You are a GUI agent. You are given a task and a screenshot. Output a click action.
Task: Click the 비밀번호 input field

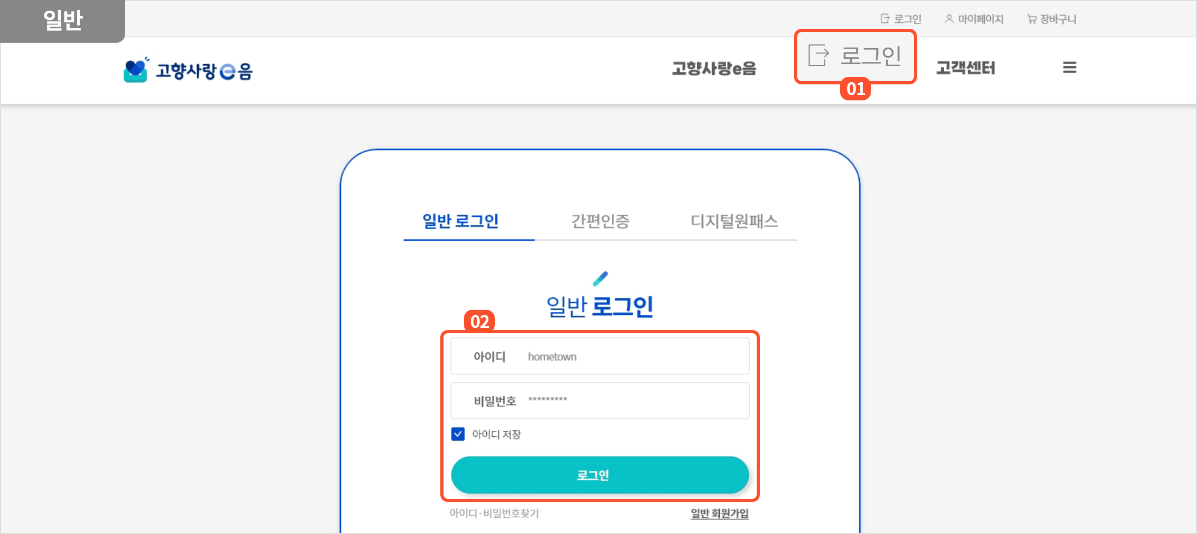coord(631,400)
